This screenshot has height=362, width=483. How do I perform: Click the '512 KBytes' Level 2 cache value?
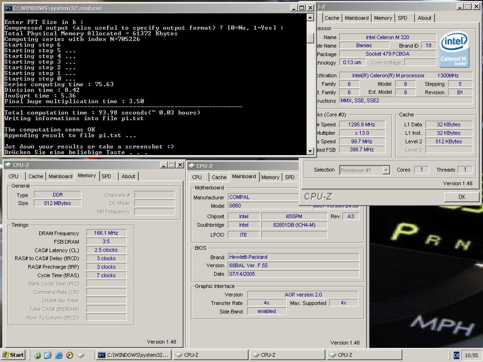[x=449, y=141]
